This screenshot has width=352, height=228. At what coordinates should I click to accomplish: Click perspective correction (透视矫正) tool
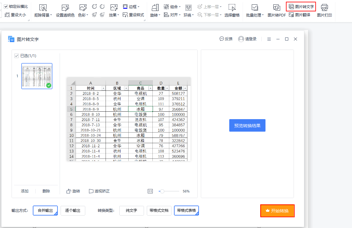[99, 191]
